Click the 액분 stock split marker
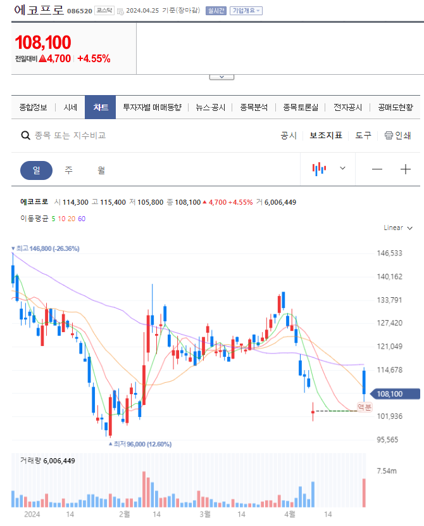This screenshot has height=526, width=424. tap(365, 407)
